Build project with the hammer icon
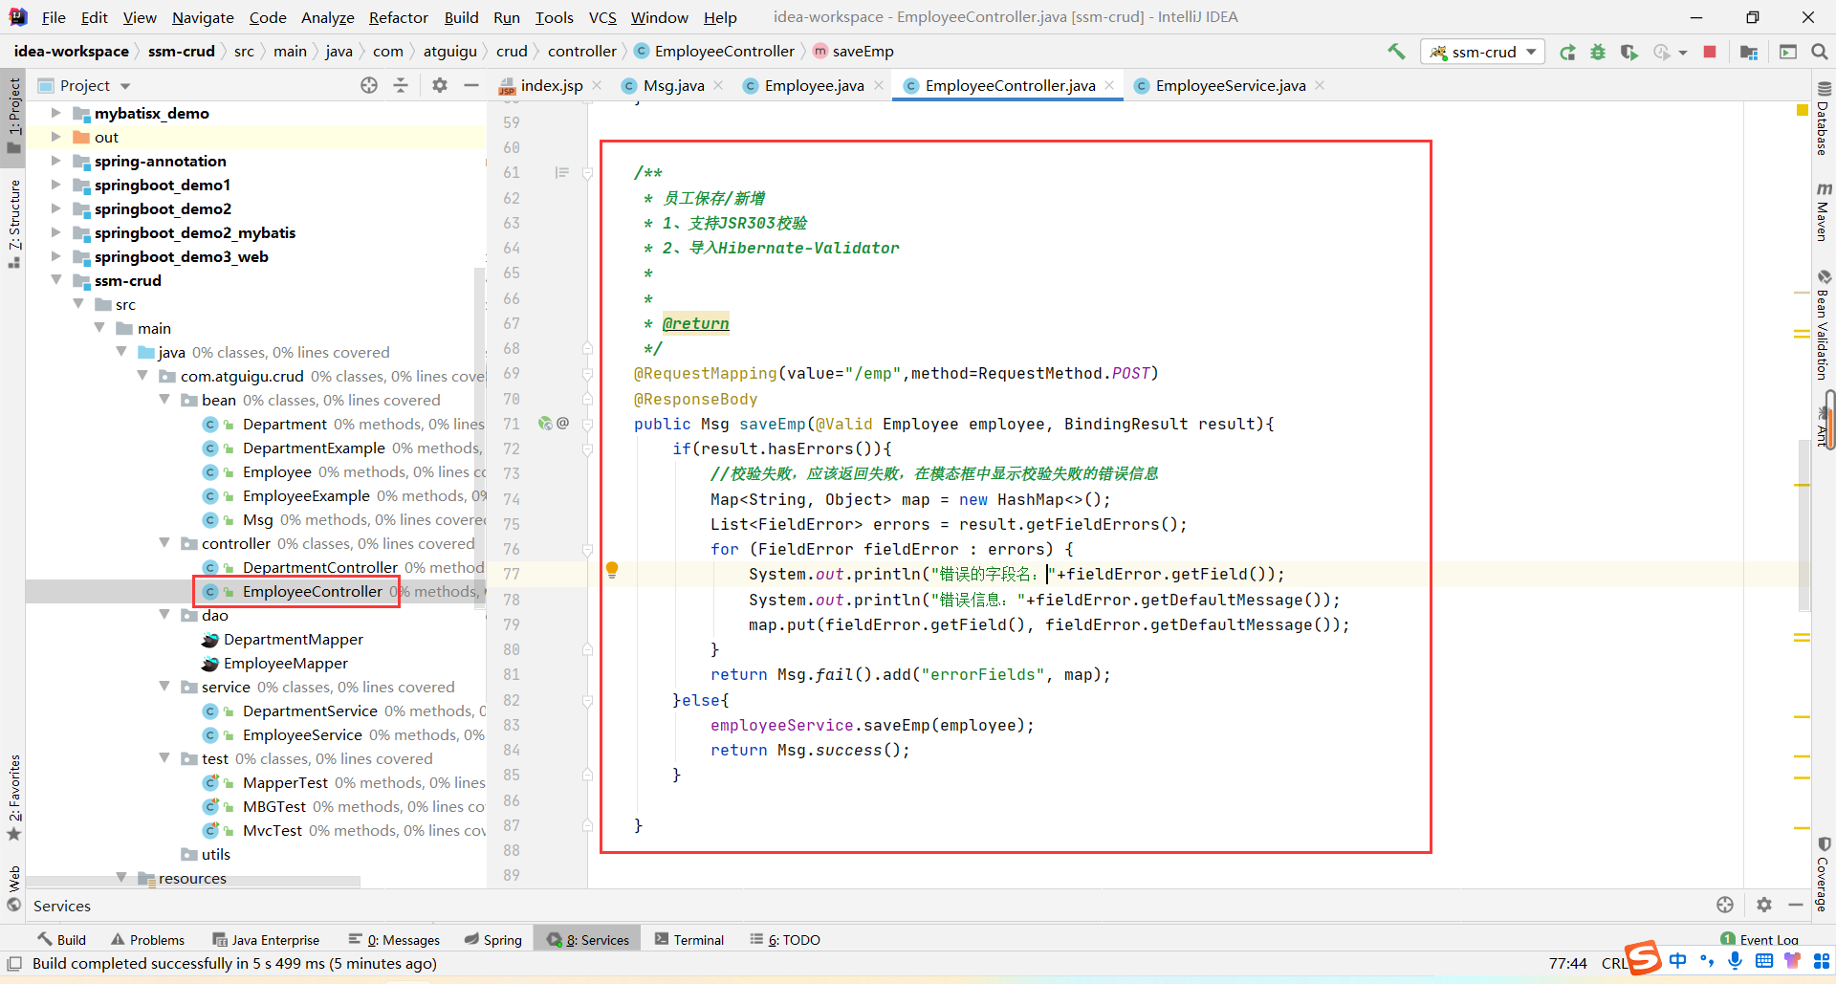This screenshot has height=984, width=1836. click(1396, 52)
